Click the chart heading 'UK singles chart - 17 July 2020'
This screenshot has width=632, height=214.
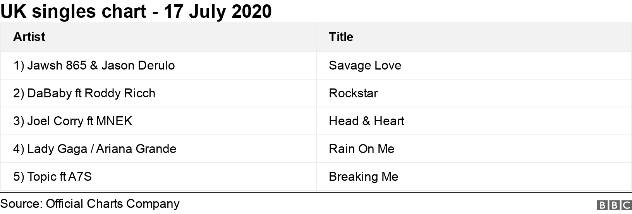(x=136, y=11)
